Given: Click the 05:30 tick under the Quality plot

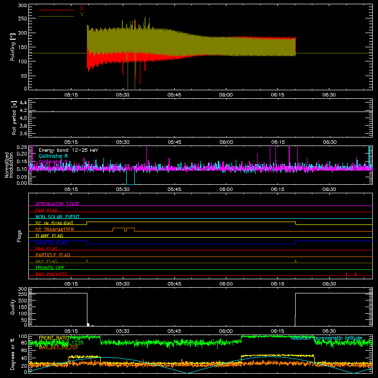Looking at the screenshot, I should tap(123, 331).
